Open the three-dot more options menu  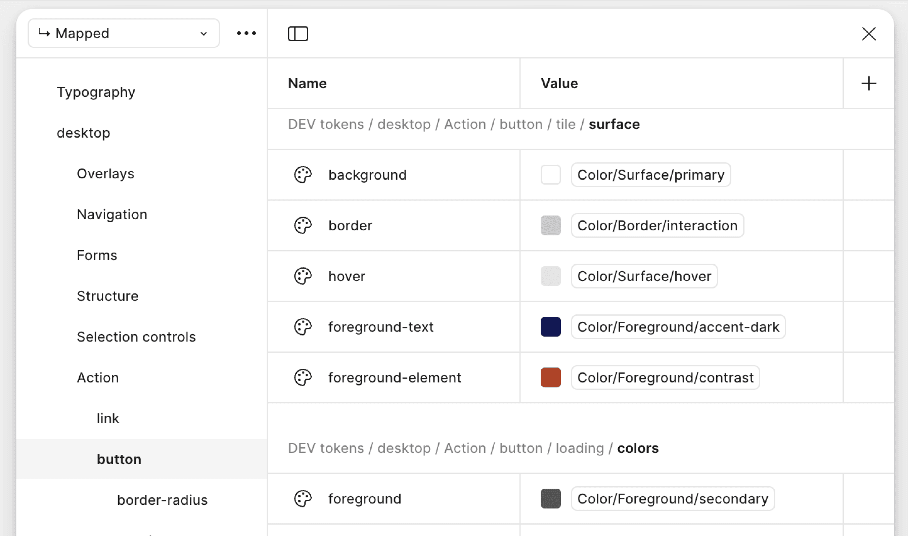coord(246,33)
